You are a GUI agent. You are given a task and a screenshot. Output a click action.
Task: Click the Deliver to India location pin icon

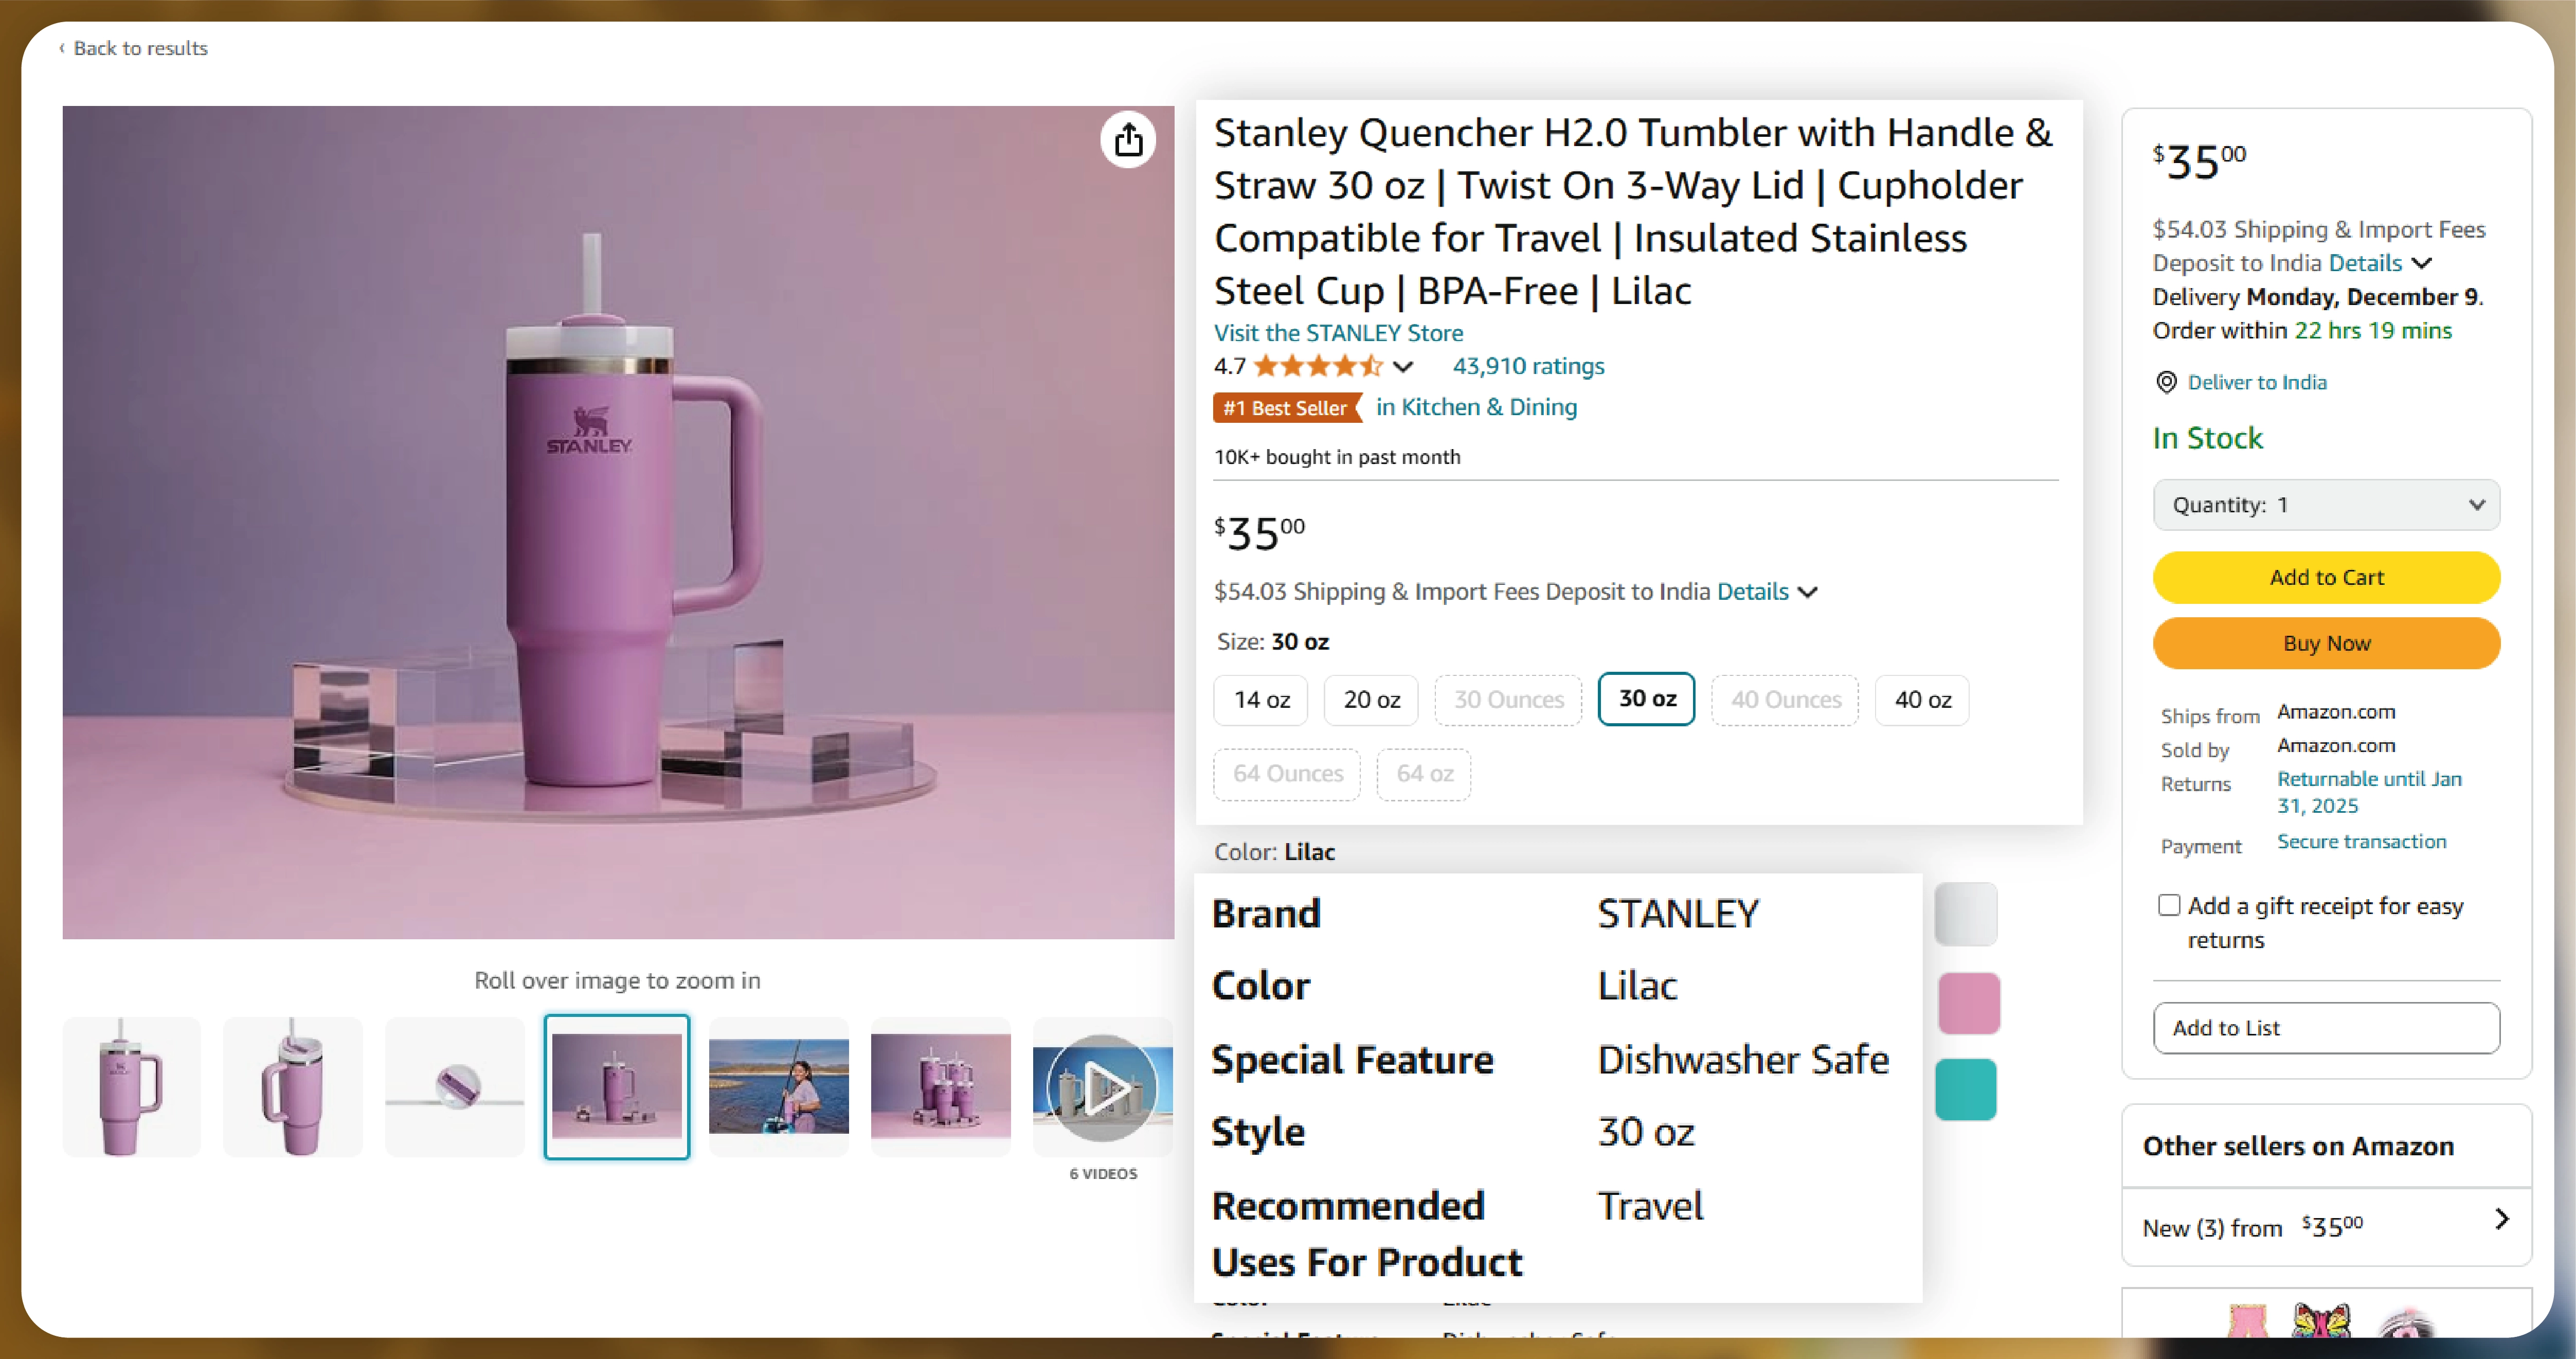pos(2166,382)
